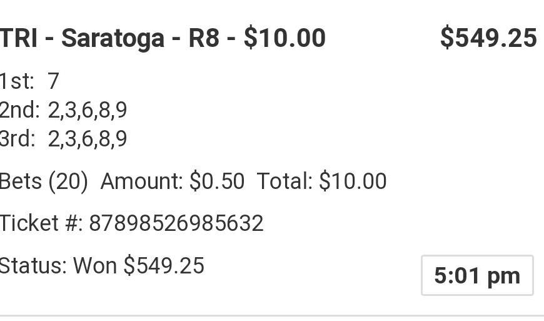544x321 pixels.
Task: Select the 3rd place label
Action: point(18,138)
